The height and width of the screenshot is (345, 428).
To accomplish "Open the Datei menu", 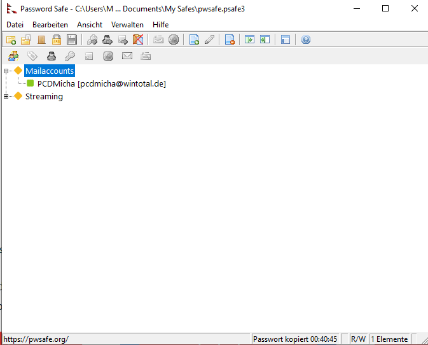I will click(15, 25).
